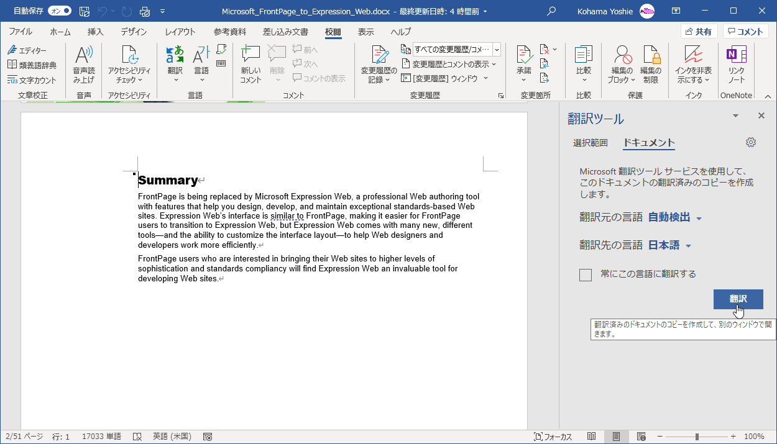
Task: Click the Summary heading in document
Action: (168, 180)
